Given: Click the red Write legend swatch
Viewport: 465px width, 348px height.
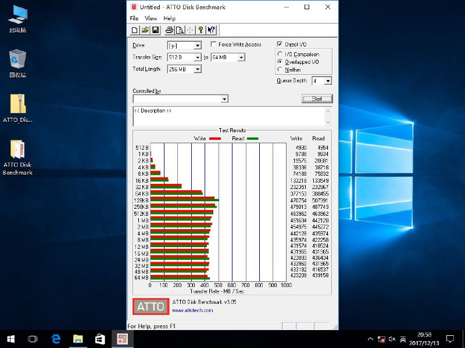Looking at the screenshot, I should click(x=214, y=139).
